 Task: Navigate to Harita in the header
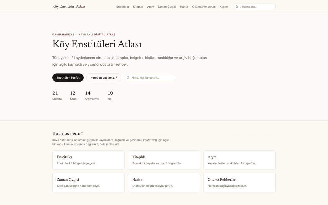184,7
